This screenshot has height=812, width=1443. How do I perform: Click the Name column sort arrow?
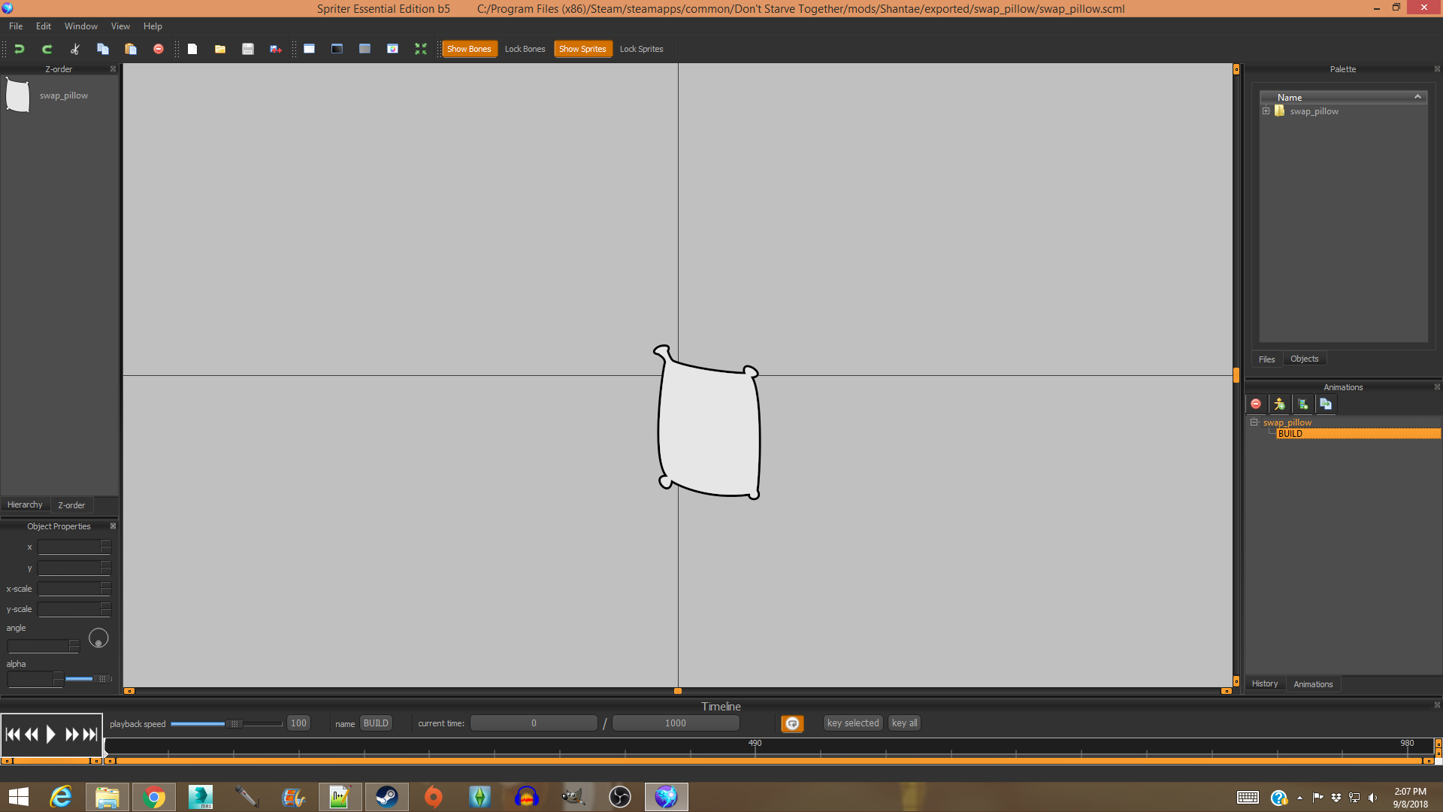click(x=1417, y=97)
